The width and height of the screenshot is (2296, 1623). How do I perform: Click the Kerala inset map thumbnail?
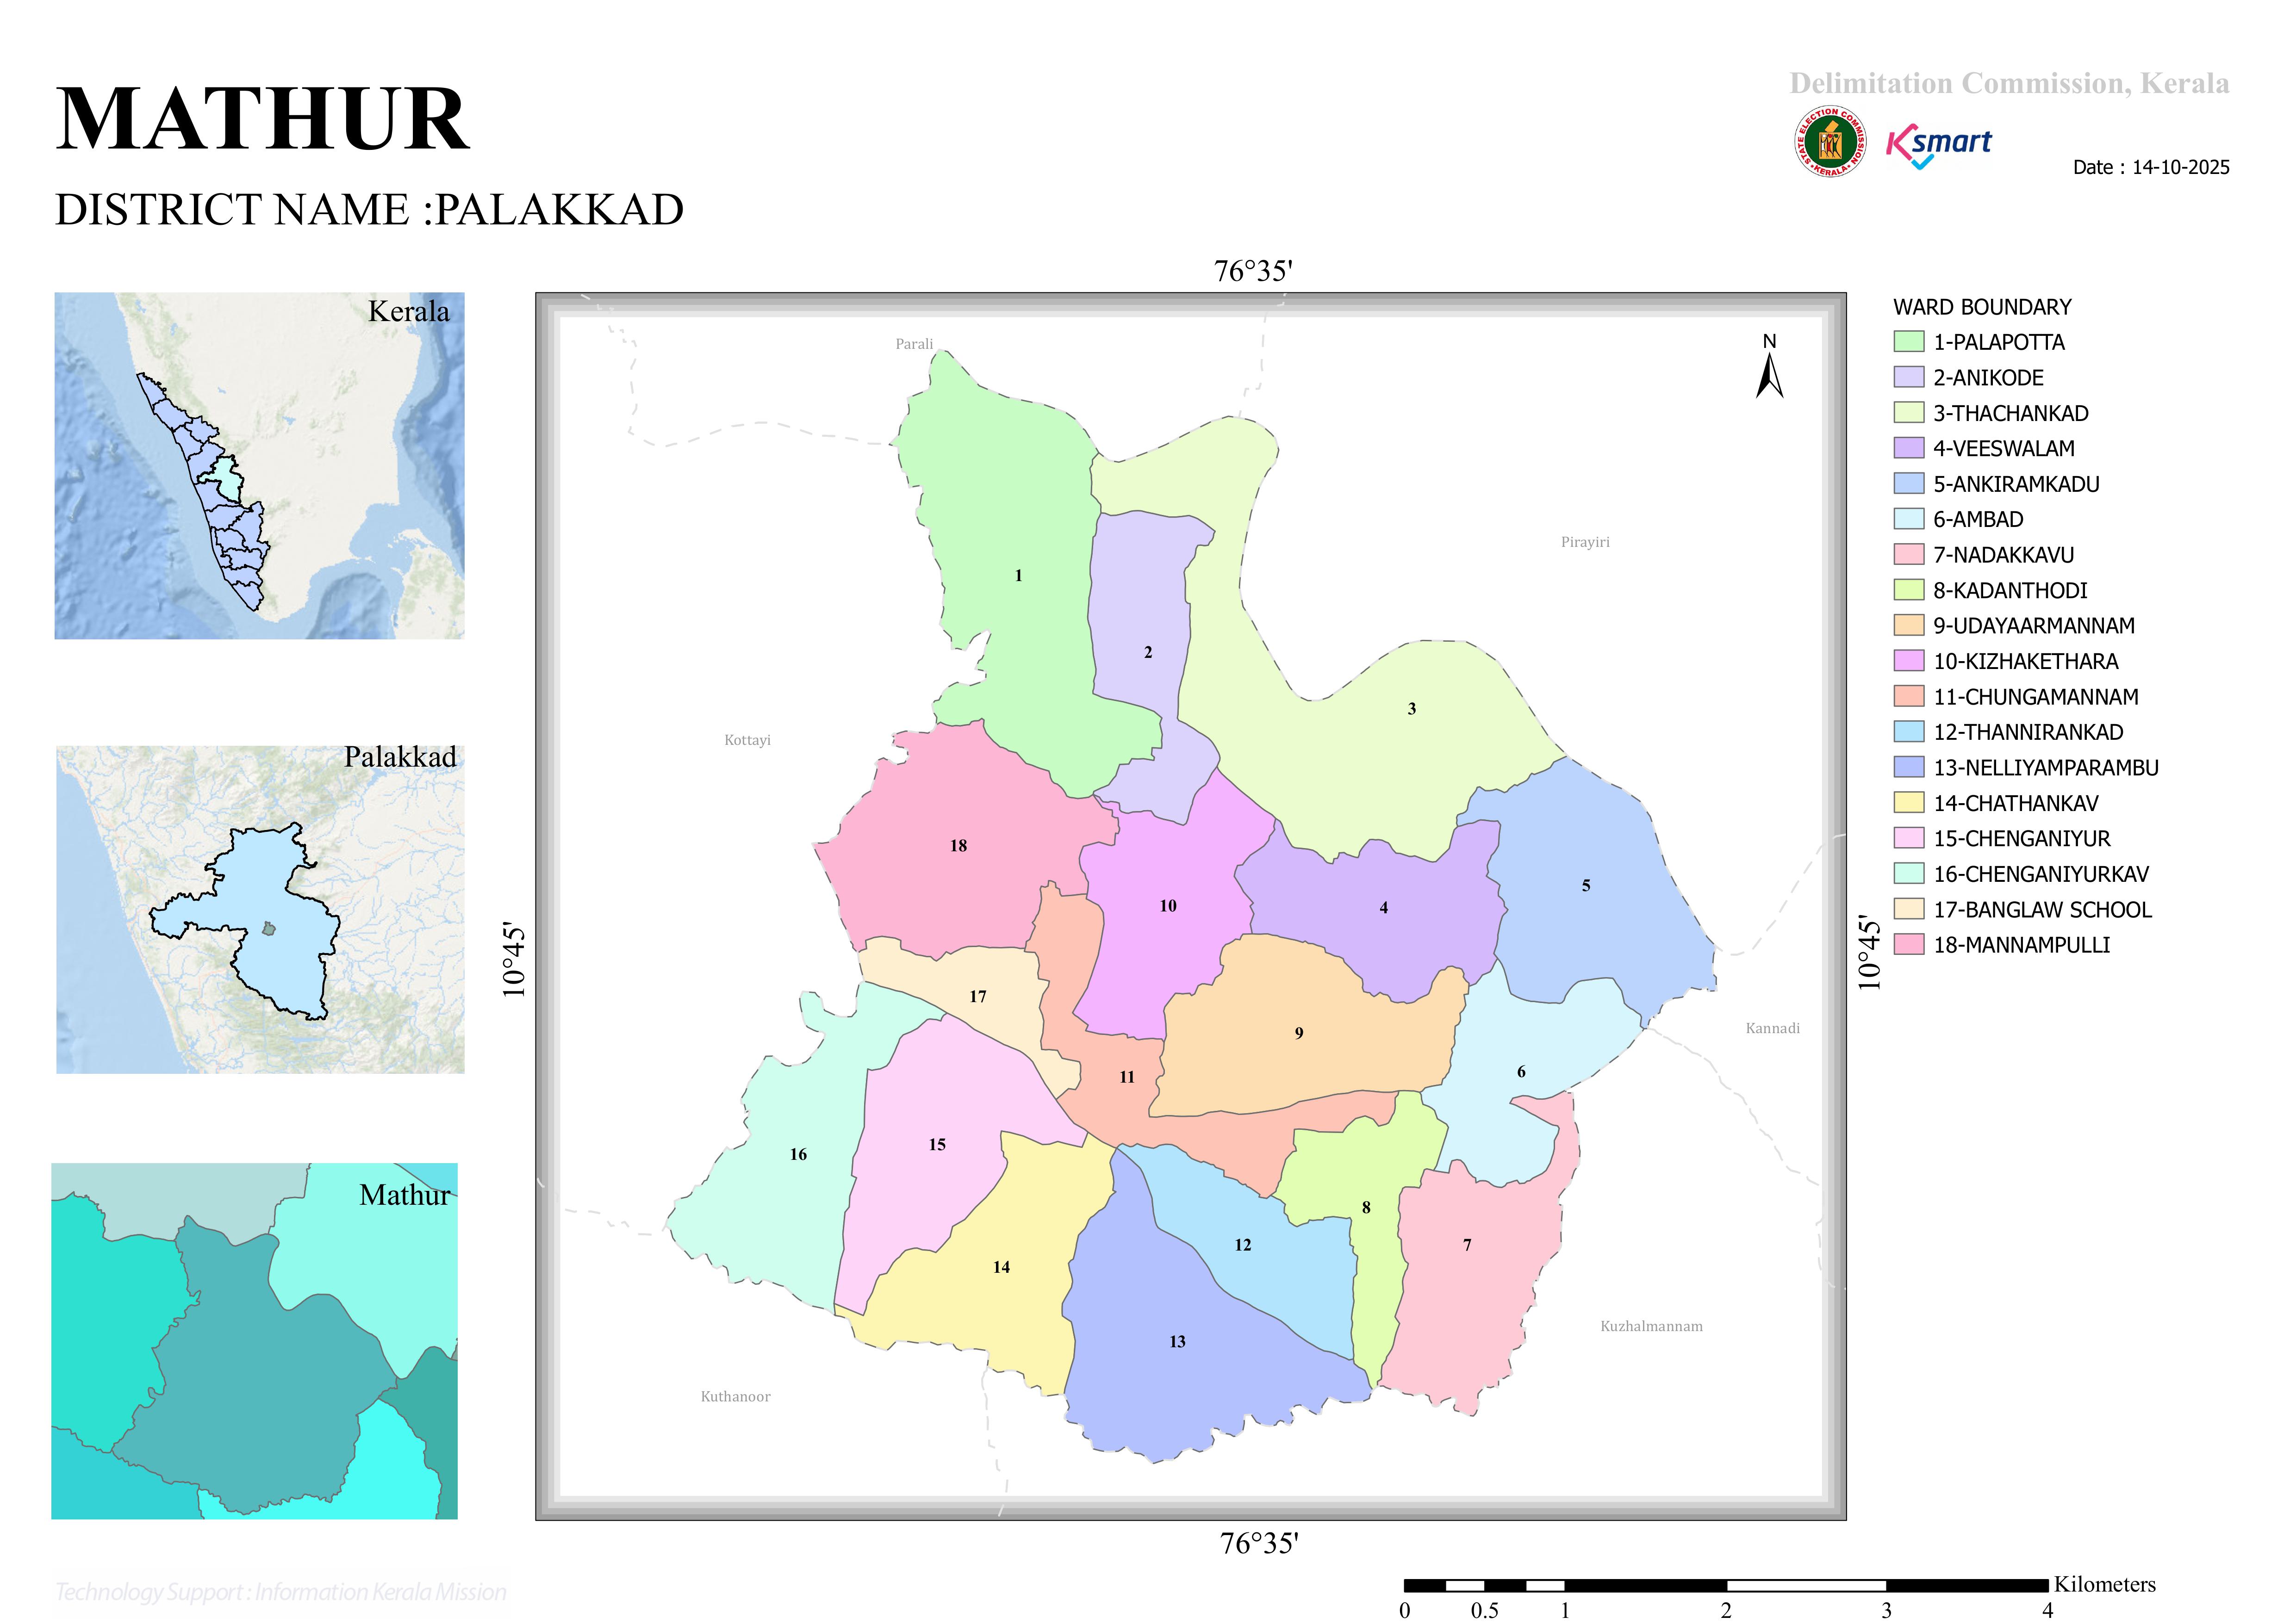pos(259,466)
